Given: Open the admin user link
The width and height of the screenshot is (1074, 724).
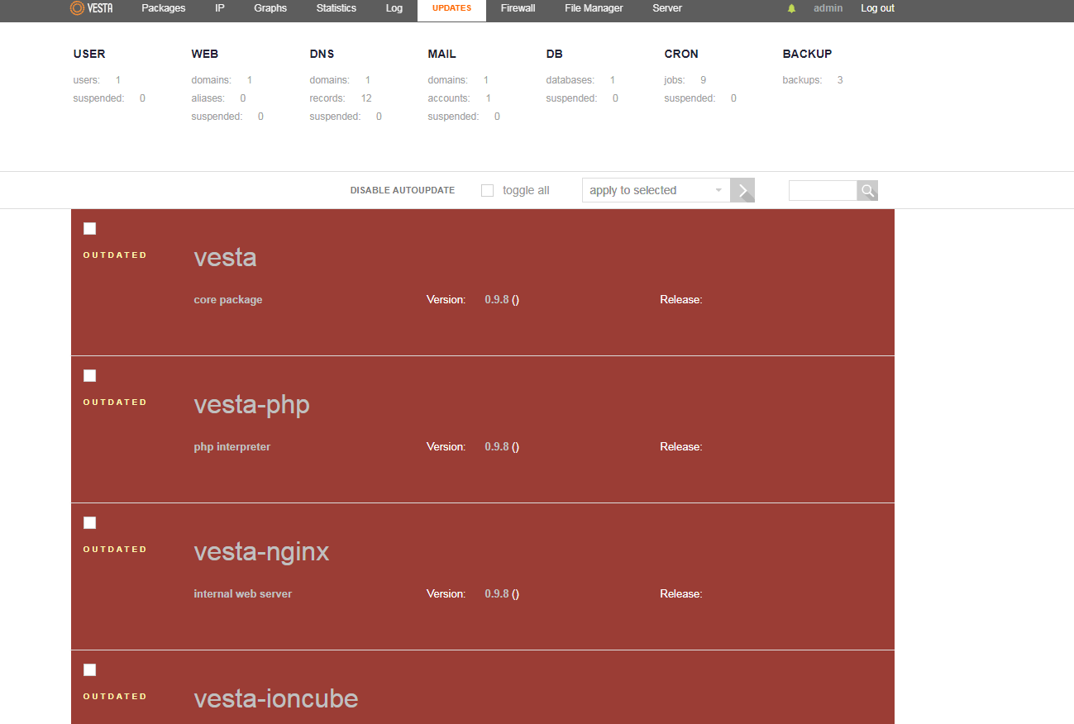Looking at the screenshot, I should pyautogui.click(x=828, y=8).
